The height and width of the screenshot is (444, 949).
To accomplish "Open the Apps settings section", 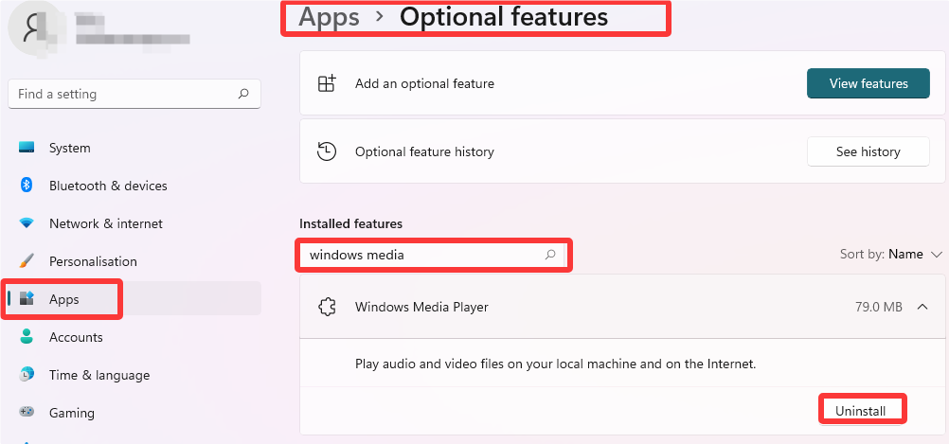I will click(64, 299).
